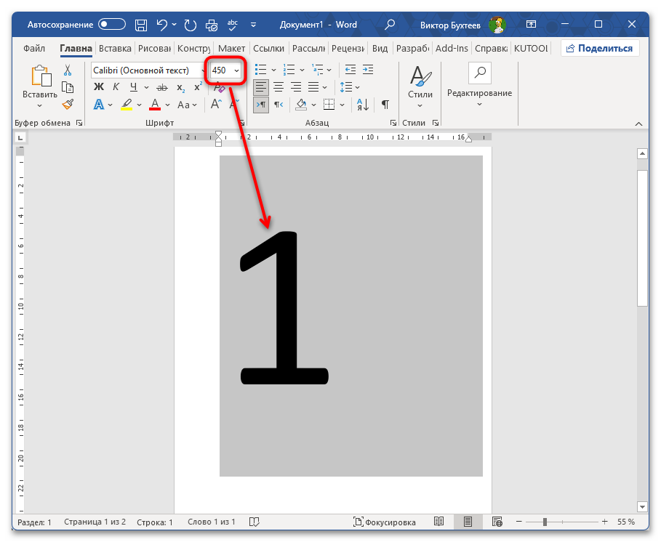Switch to the Ссылки tab

tap(268, 49)
